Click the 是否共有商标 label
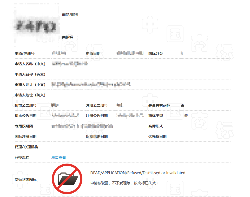 click(x=159, y=105)
